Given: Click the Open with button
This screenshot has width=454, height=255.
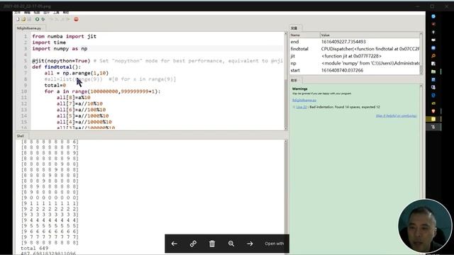Looking at the screenshot, I should (275, 244).
